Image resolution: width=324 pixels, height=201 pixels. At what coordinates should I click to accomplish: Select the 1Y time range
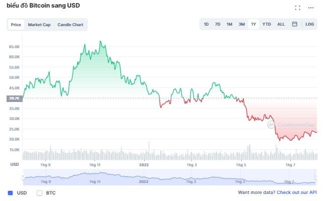254,24
